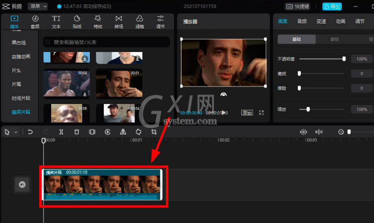Select the 蒙版 mask sub-tab
Viewport: 374px width, 223px height.
(334, 39)
